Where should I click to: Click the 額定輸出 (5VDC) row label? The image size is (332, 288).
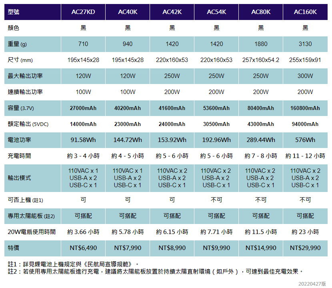[x=28, y=124]
